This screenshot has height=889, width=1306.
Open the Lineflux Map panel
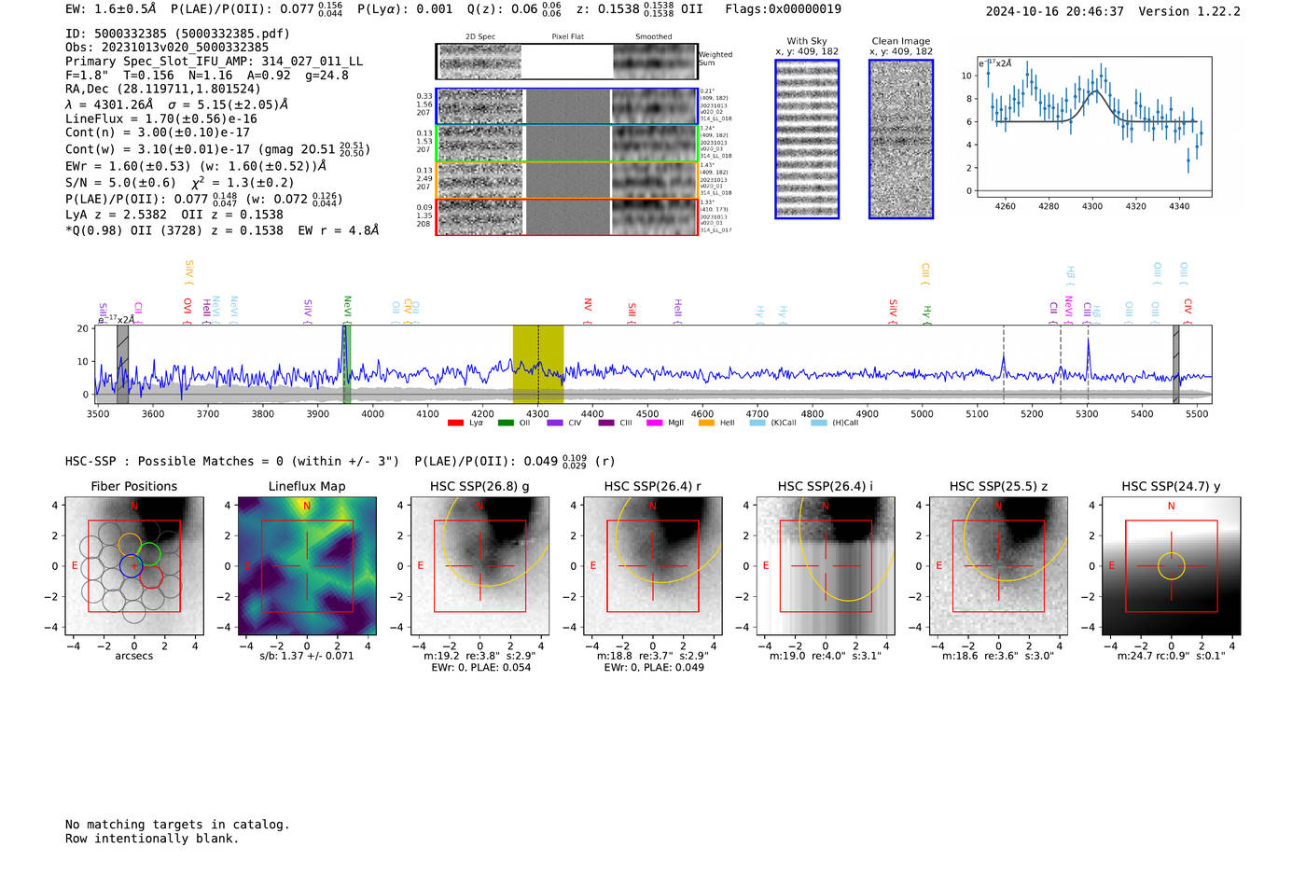click(x=307, y=565)
